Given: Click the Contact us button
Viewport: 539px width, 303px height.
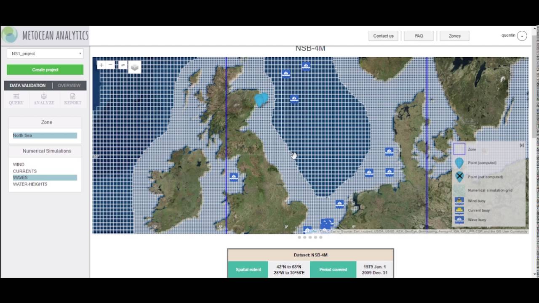Looking at the screenshot, I should tap(383, 36).
